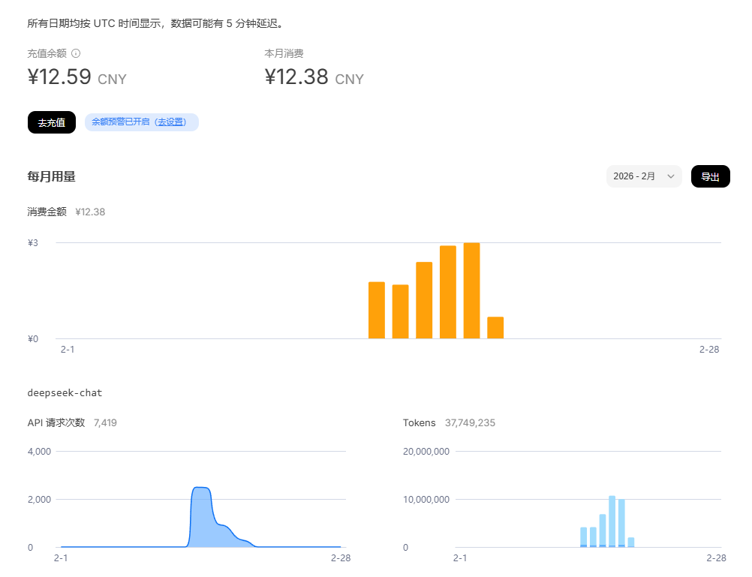Click the leftmost orange spending bar

(x=376, y=310)
